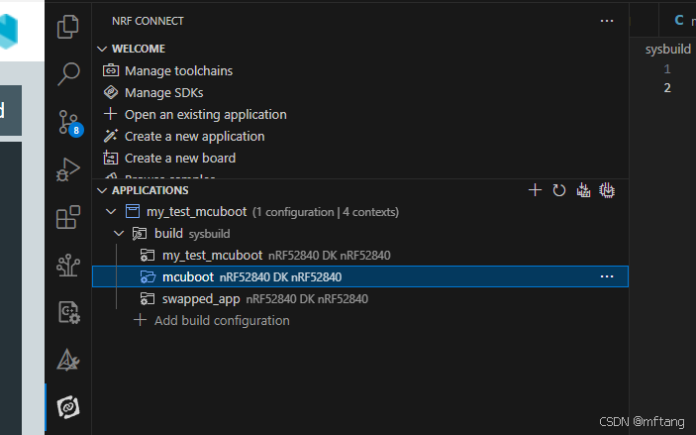Collapse the build sysbuild node
Viewport: 696px width, 435px height.
click(119, 233)
